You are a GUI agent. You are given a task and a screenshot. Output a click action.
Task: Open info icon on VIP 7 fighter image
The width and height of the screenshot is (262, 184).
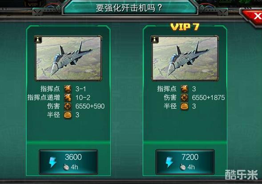coord(154,40)
